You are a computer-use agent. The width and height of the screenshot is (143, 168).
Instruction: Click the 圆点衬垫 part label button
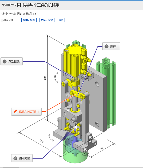[22, 158]
